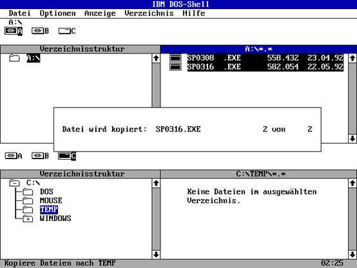Viewport: 357px width, 268px height.
Task: Select drive C icon in upper drive bar
Action: coord(67,31)
